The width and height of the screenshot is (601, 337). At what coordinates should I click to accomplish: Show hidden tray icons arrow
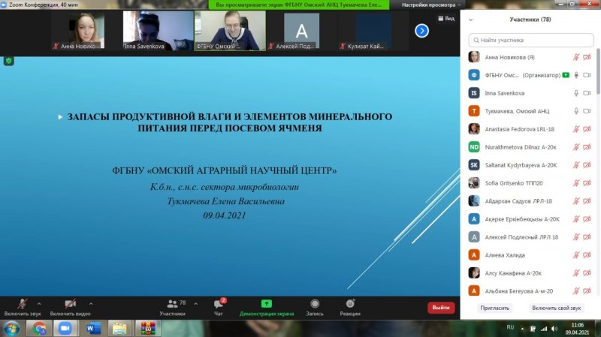522,329
